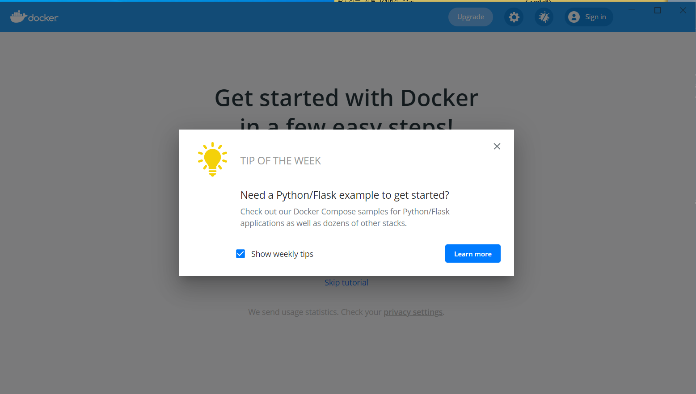The height and width of the screenshot is (394, 696).
Task: Click the 'TIP OF THE WEEK' heading
Action: point(281,161)
